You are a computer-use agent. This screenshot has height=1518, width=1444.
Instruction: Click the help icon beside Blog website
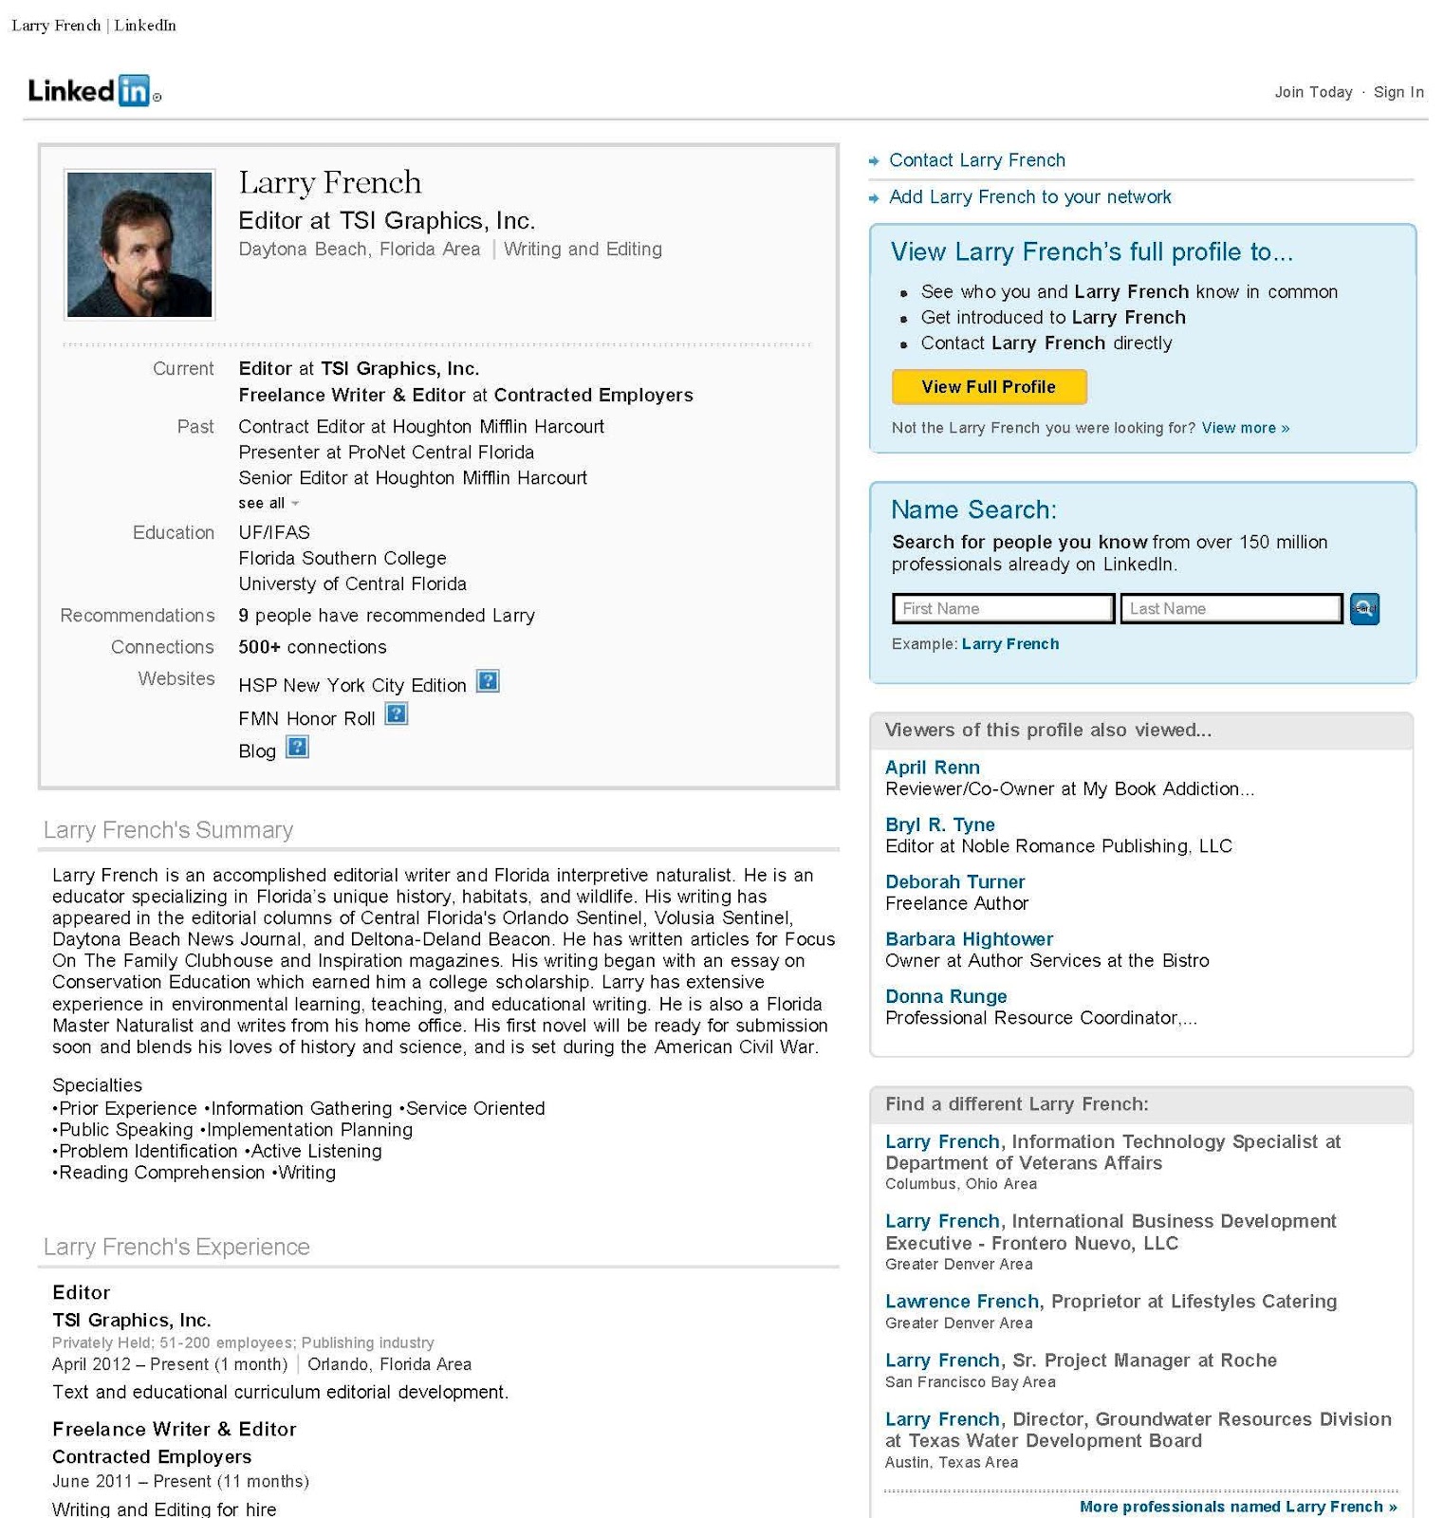click(x=295, y=748)
